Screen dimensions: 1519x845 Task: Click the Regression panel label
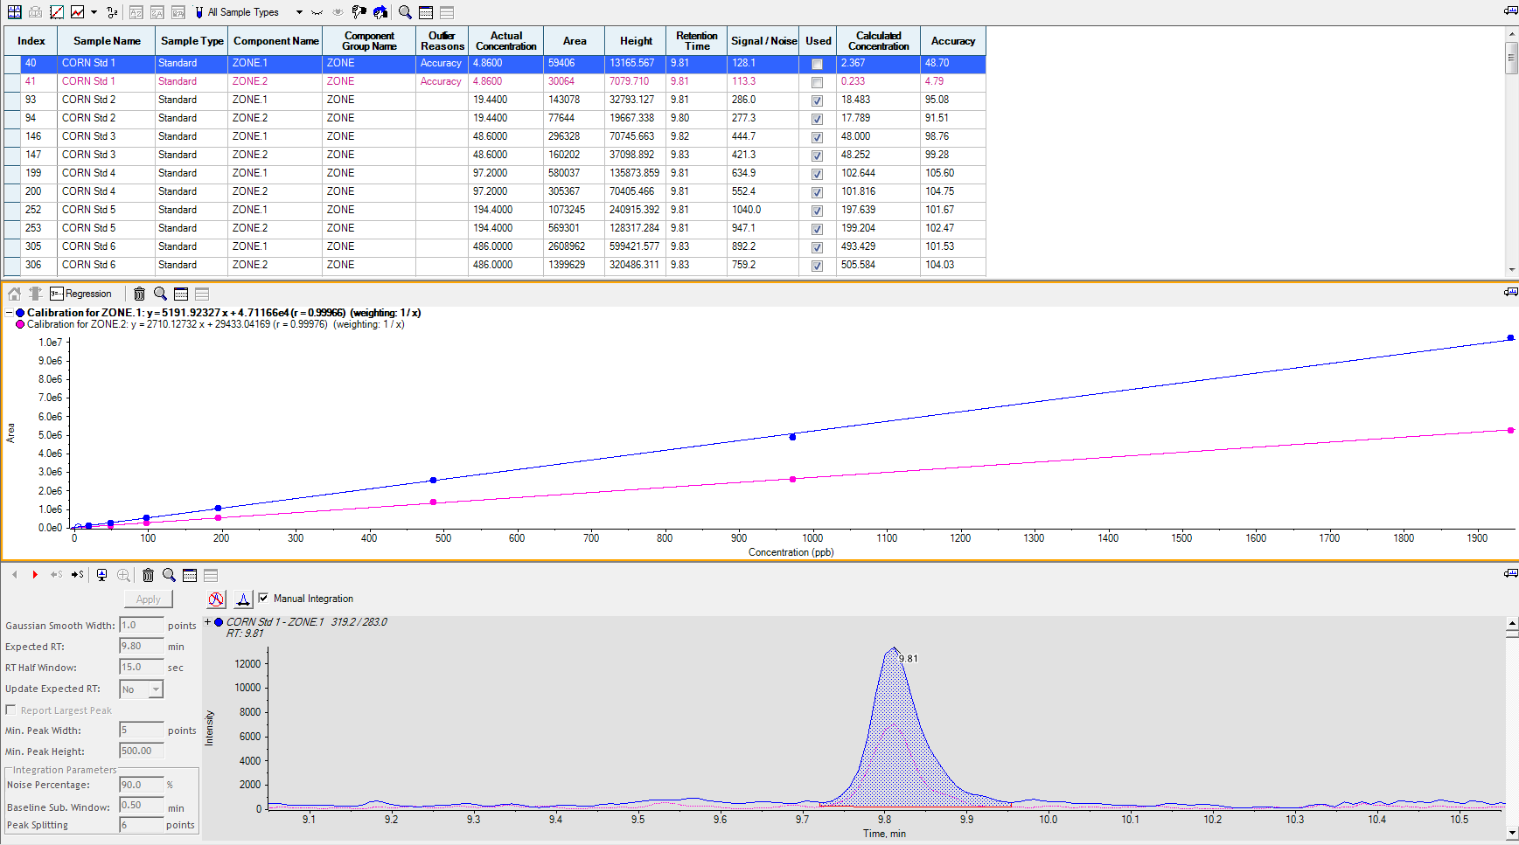pos(88,294)
